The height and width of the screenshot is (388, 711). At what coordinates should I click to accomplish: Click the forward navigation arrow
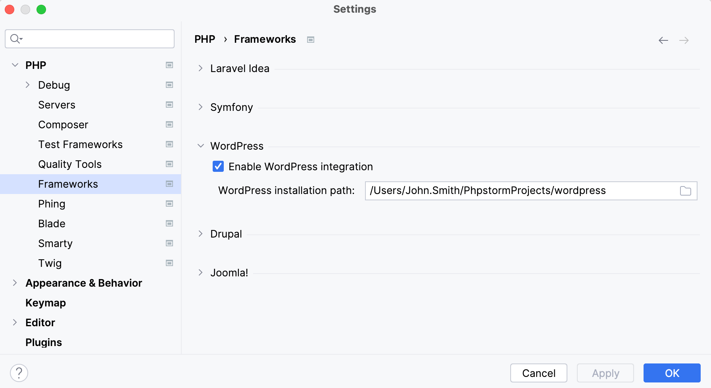coord(684,40)
